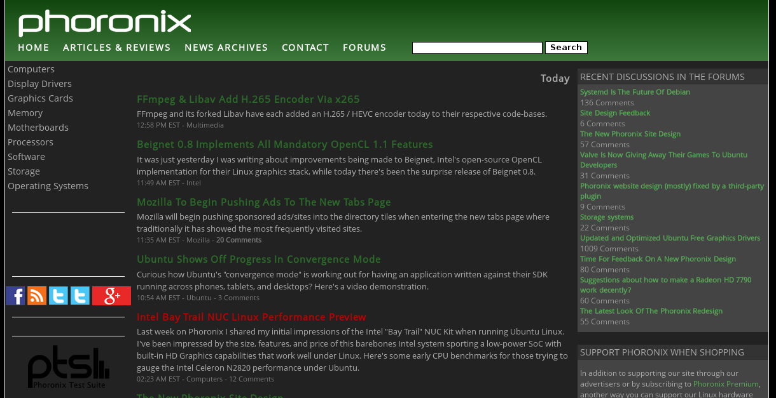Click the Computers tag under the Bay Trail article

coord(205,379)
